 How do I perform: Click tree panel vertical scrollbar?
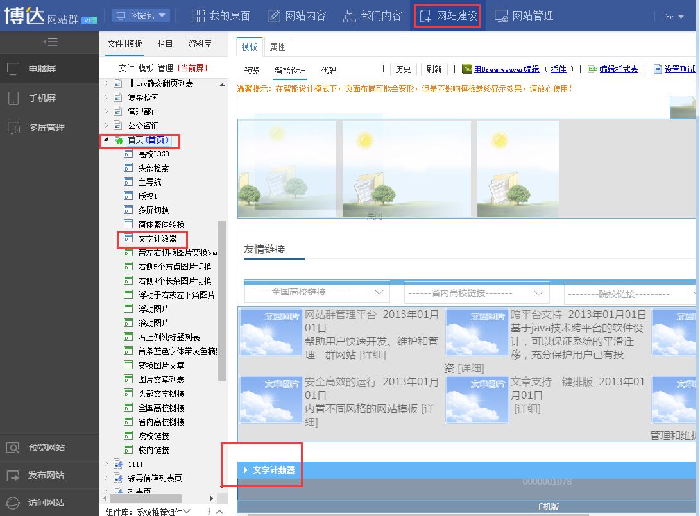point(223,301)
